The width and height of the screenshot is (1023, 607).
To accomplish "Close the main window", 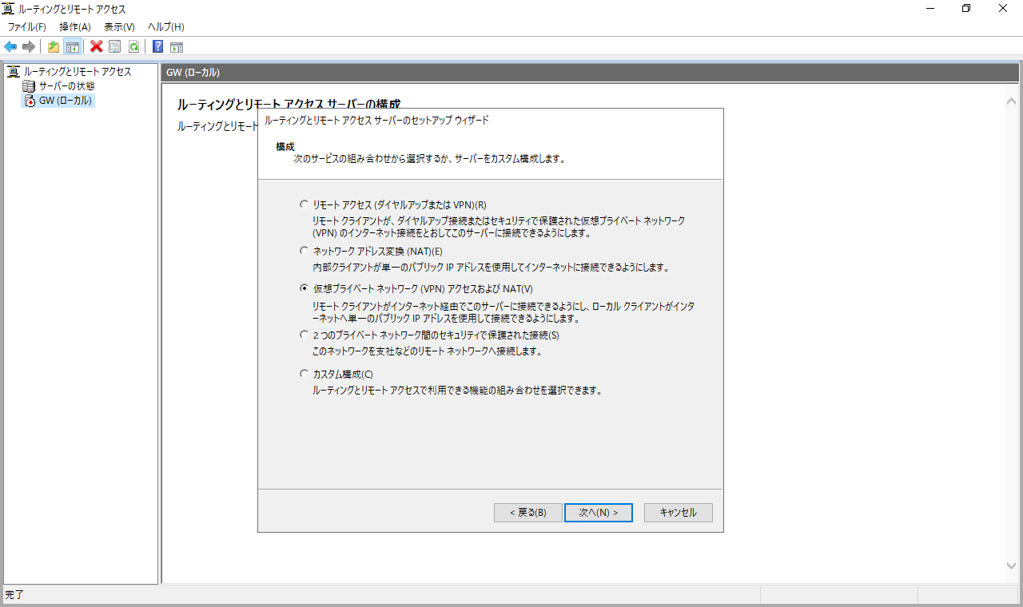I will point(1004,9).
